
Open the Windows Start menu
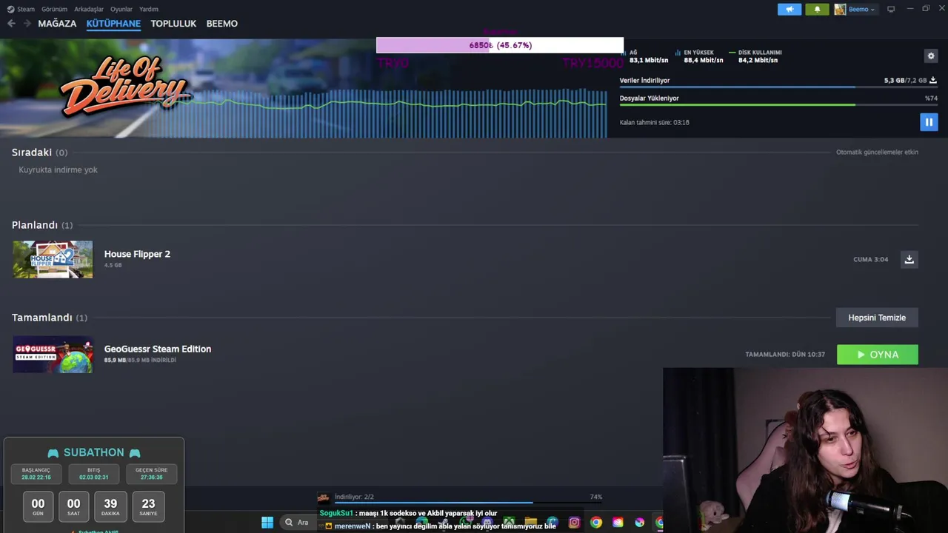267,523
